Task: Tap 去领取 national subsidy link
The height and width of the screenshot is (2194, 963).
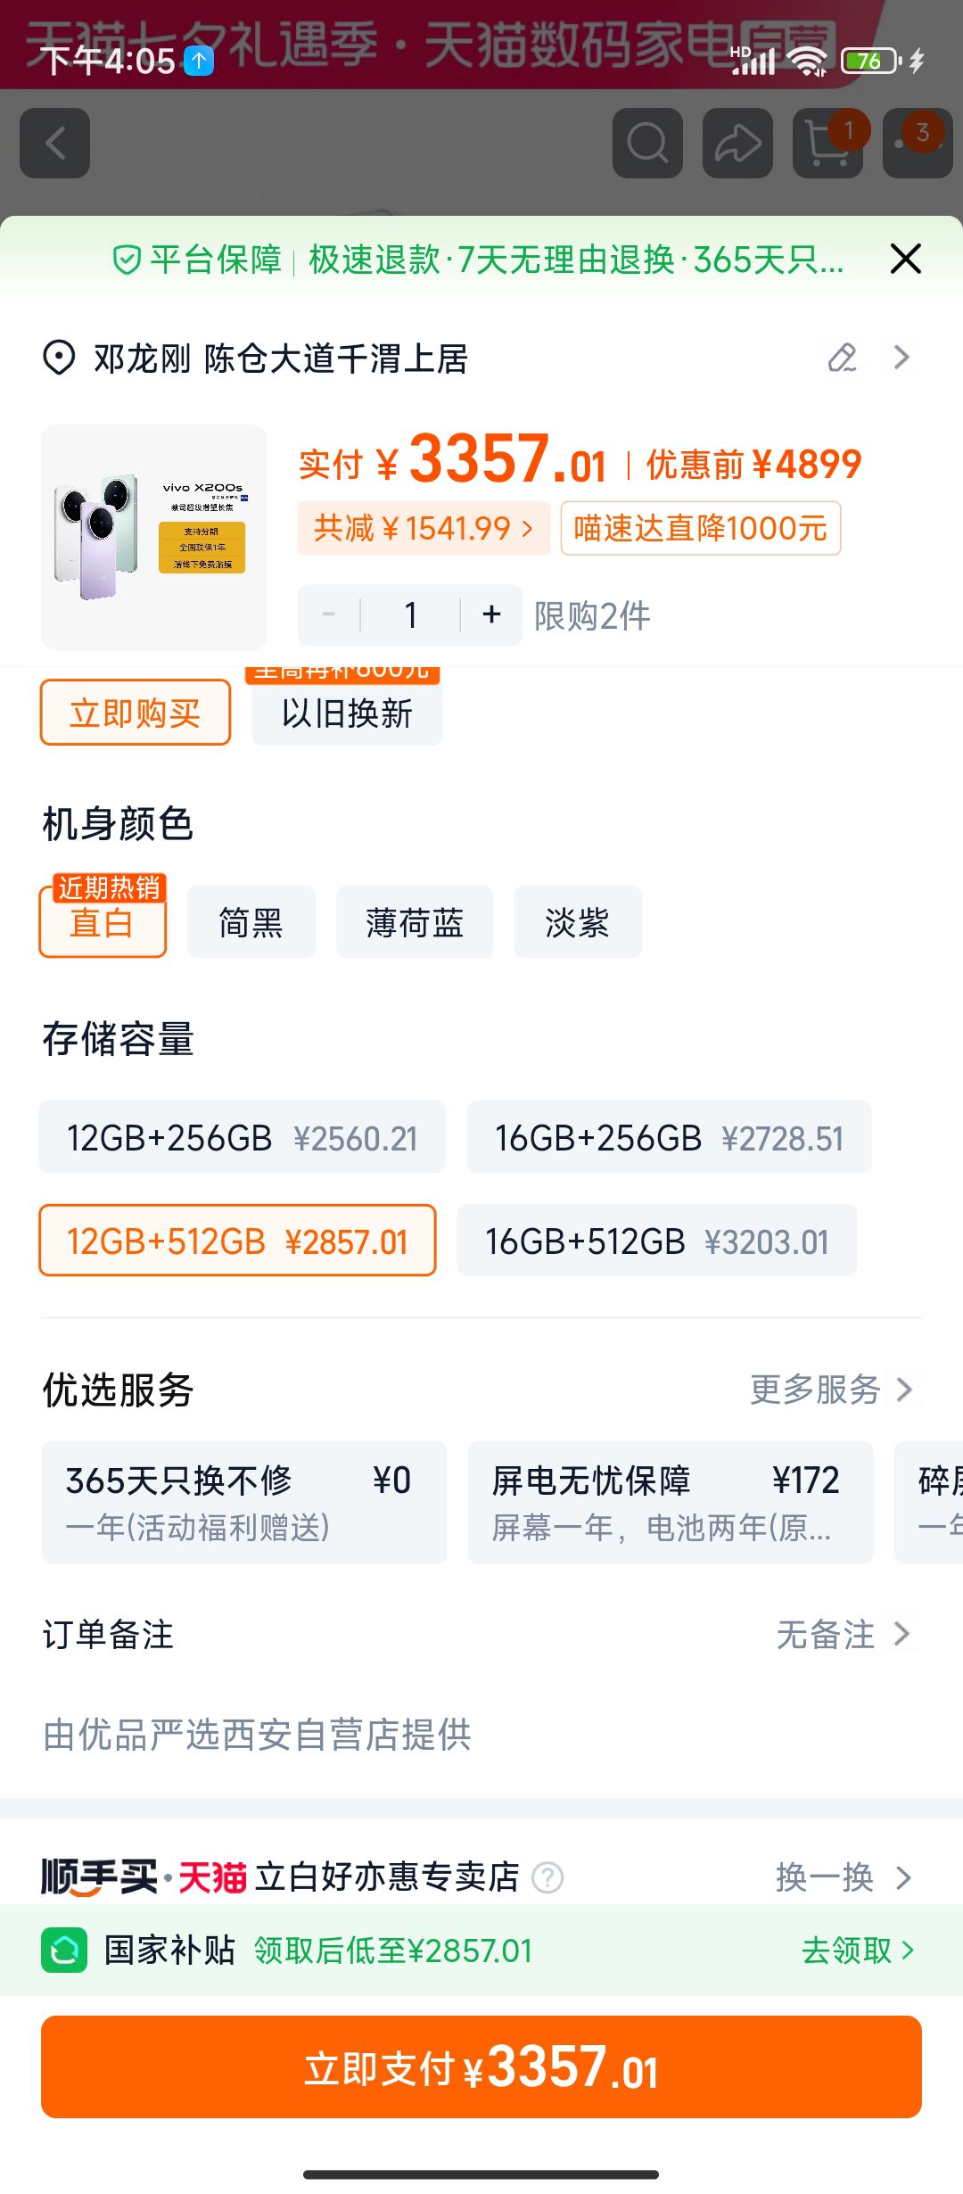Action: tap(858, 1951)
